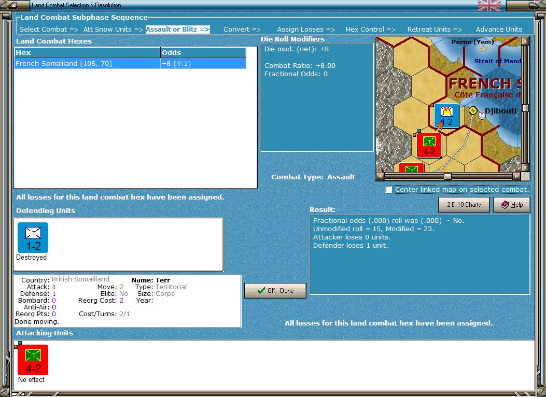Select the red 4-2 attacking unit counter
Screen dimensions: 546x397
33,360
